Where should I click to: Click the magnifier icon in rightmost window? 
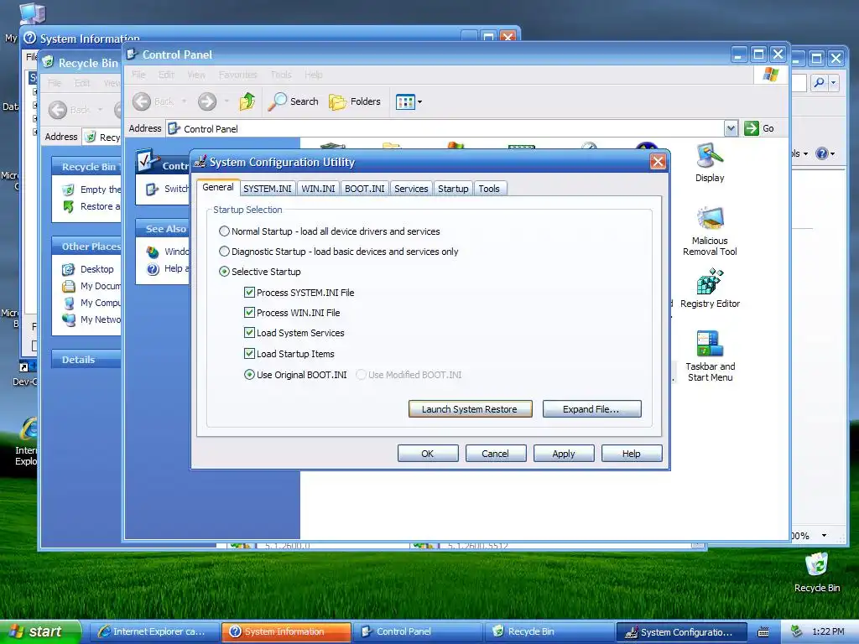tap(819, 83)
